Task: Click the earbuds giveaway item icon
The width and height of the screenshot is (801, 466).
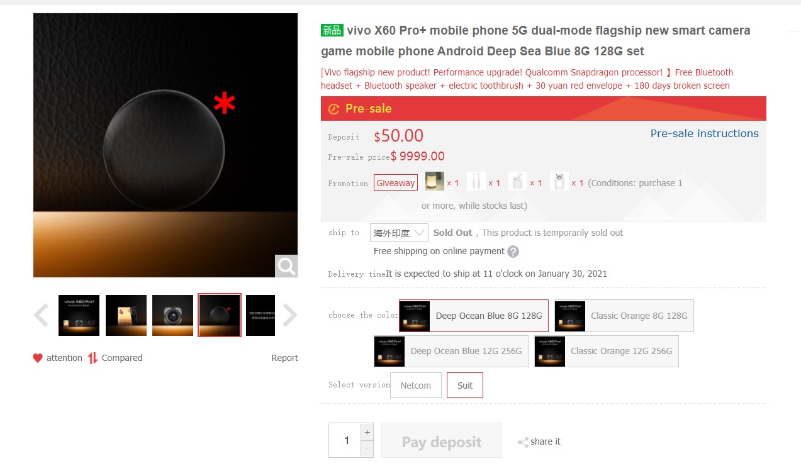Action: pos(518,181)
